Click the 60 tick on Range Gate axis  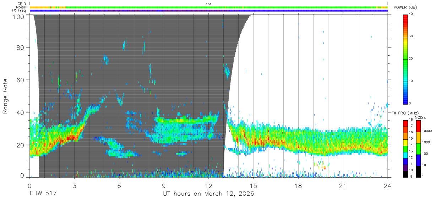(20, 80)
